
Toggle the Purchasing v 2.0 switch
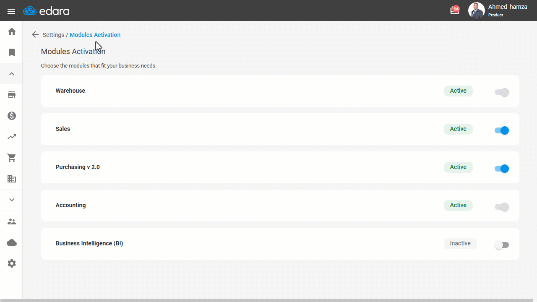click(x=502, y=169)
